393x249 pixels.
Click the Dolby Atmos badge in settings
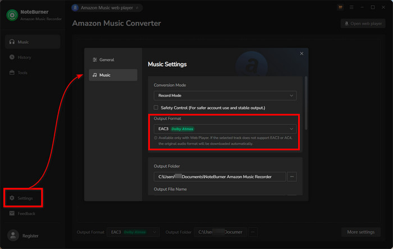tap(182, 129)
